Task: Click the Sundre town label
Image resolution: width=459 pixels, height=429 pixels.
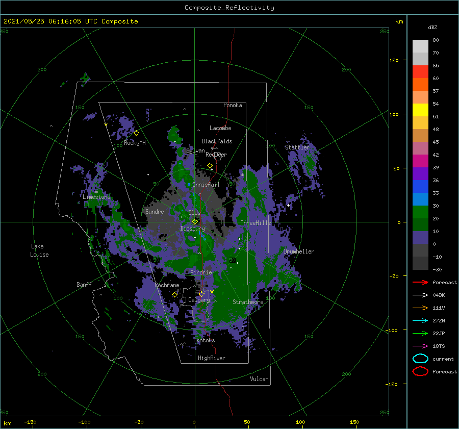Action: (155, 212)
